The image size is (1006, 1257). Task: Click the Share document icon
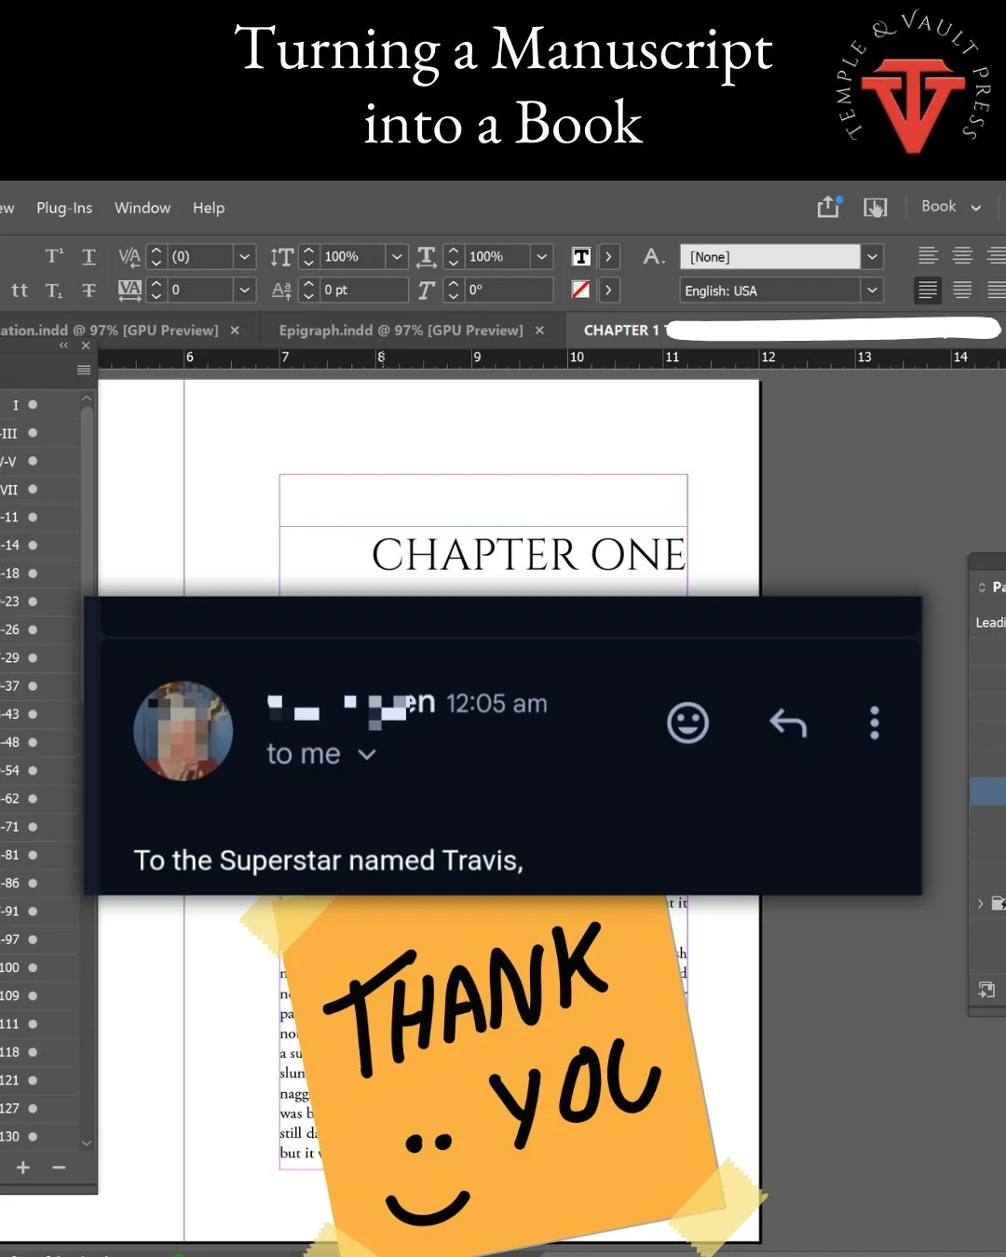[829, 207]
